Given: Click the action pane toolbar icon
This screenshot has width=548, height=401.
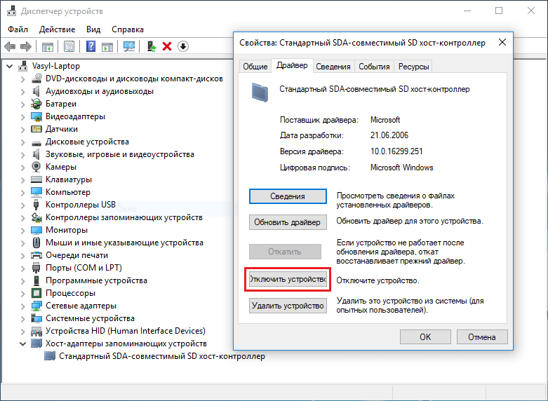Looking at the screenshot, I should pos(107,46).
